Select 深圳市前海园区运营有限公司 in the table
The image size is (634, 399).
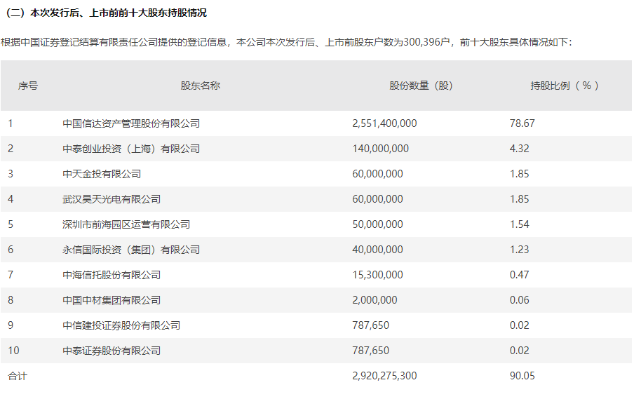tap(126, 224)
